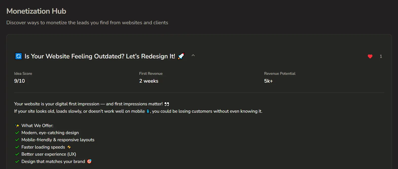Click the 'Monetization Hub' page heading
The height and width of the screenshot is (169, 398).
(x=36, y=11)
